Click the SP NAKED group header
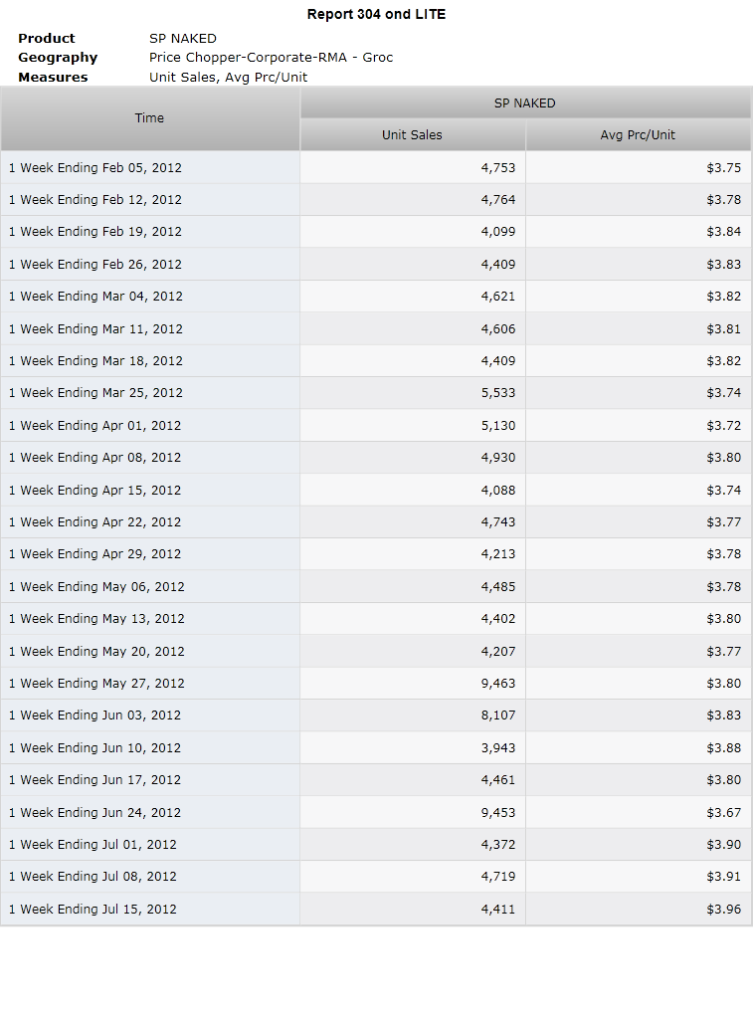This screenshot has width=753, height=1022. point(525,102)
